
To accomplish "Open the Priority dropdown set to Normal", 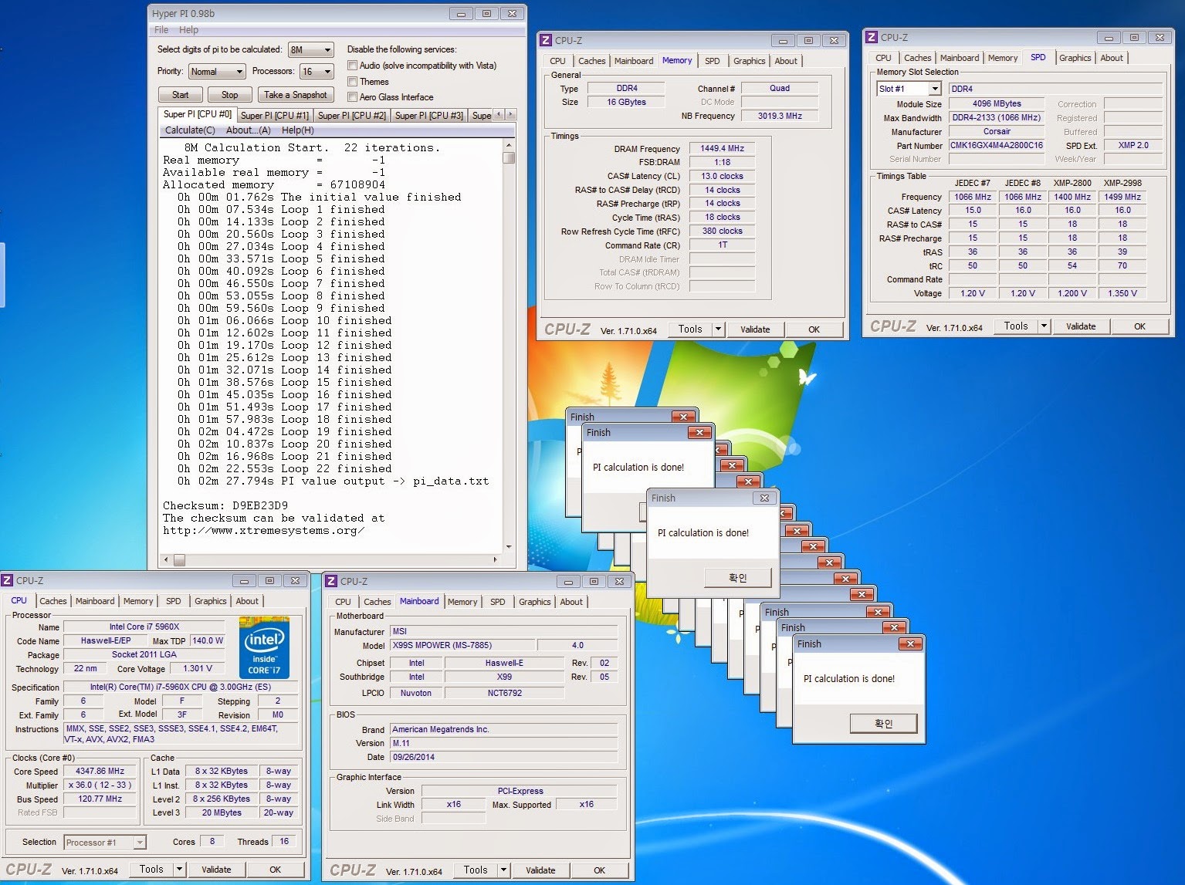I will point(217,72).
